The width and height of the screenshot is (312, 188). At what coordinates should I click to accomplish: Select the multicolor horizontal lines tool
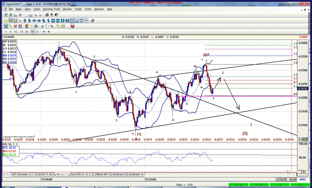(x=20, y=26)
